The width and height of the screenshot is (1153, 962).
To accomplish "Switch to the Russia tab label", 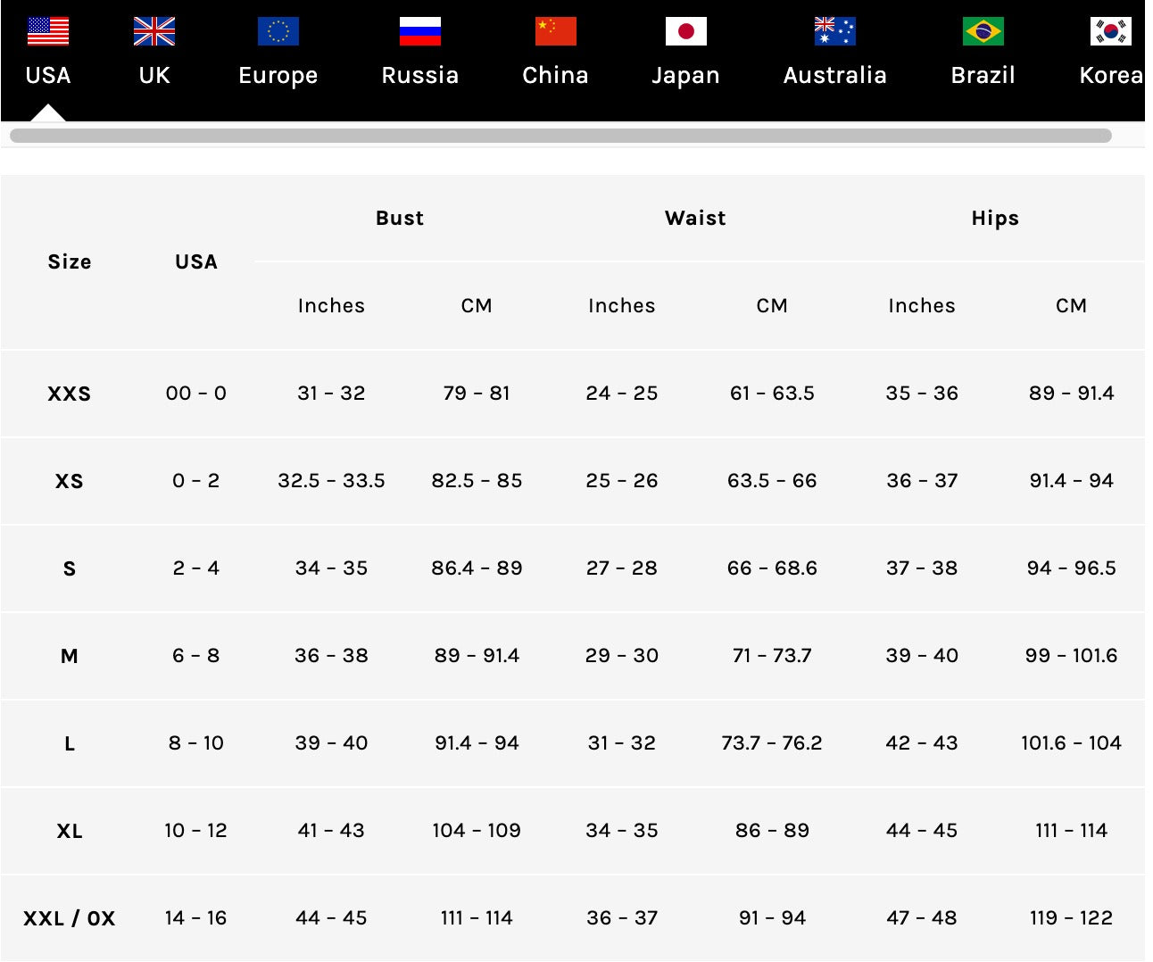I will [x=420, y=75].
